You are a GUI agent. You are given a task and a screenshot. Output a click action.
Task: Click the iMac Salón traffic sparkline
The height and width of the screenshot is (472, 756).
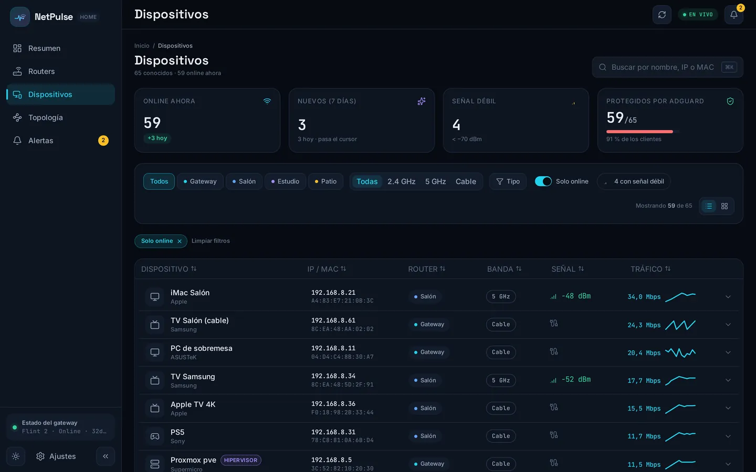click(x=680, y=297)
